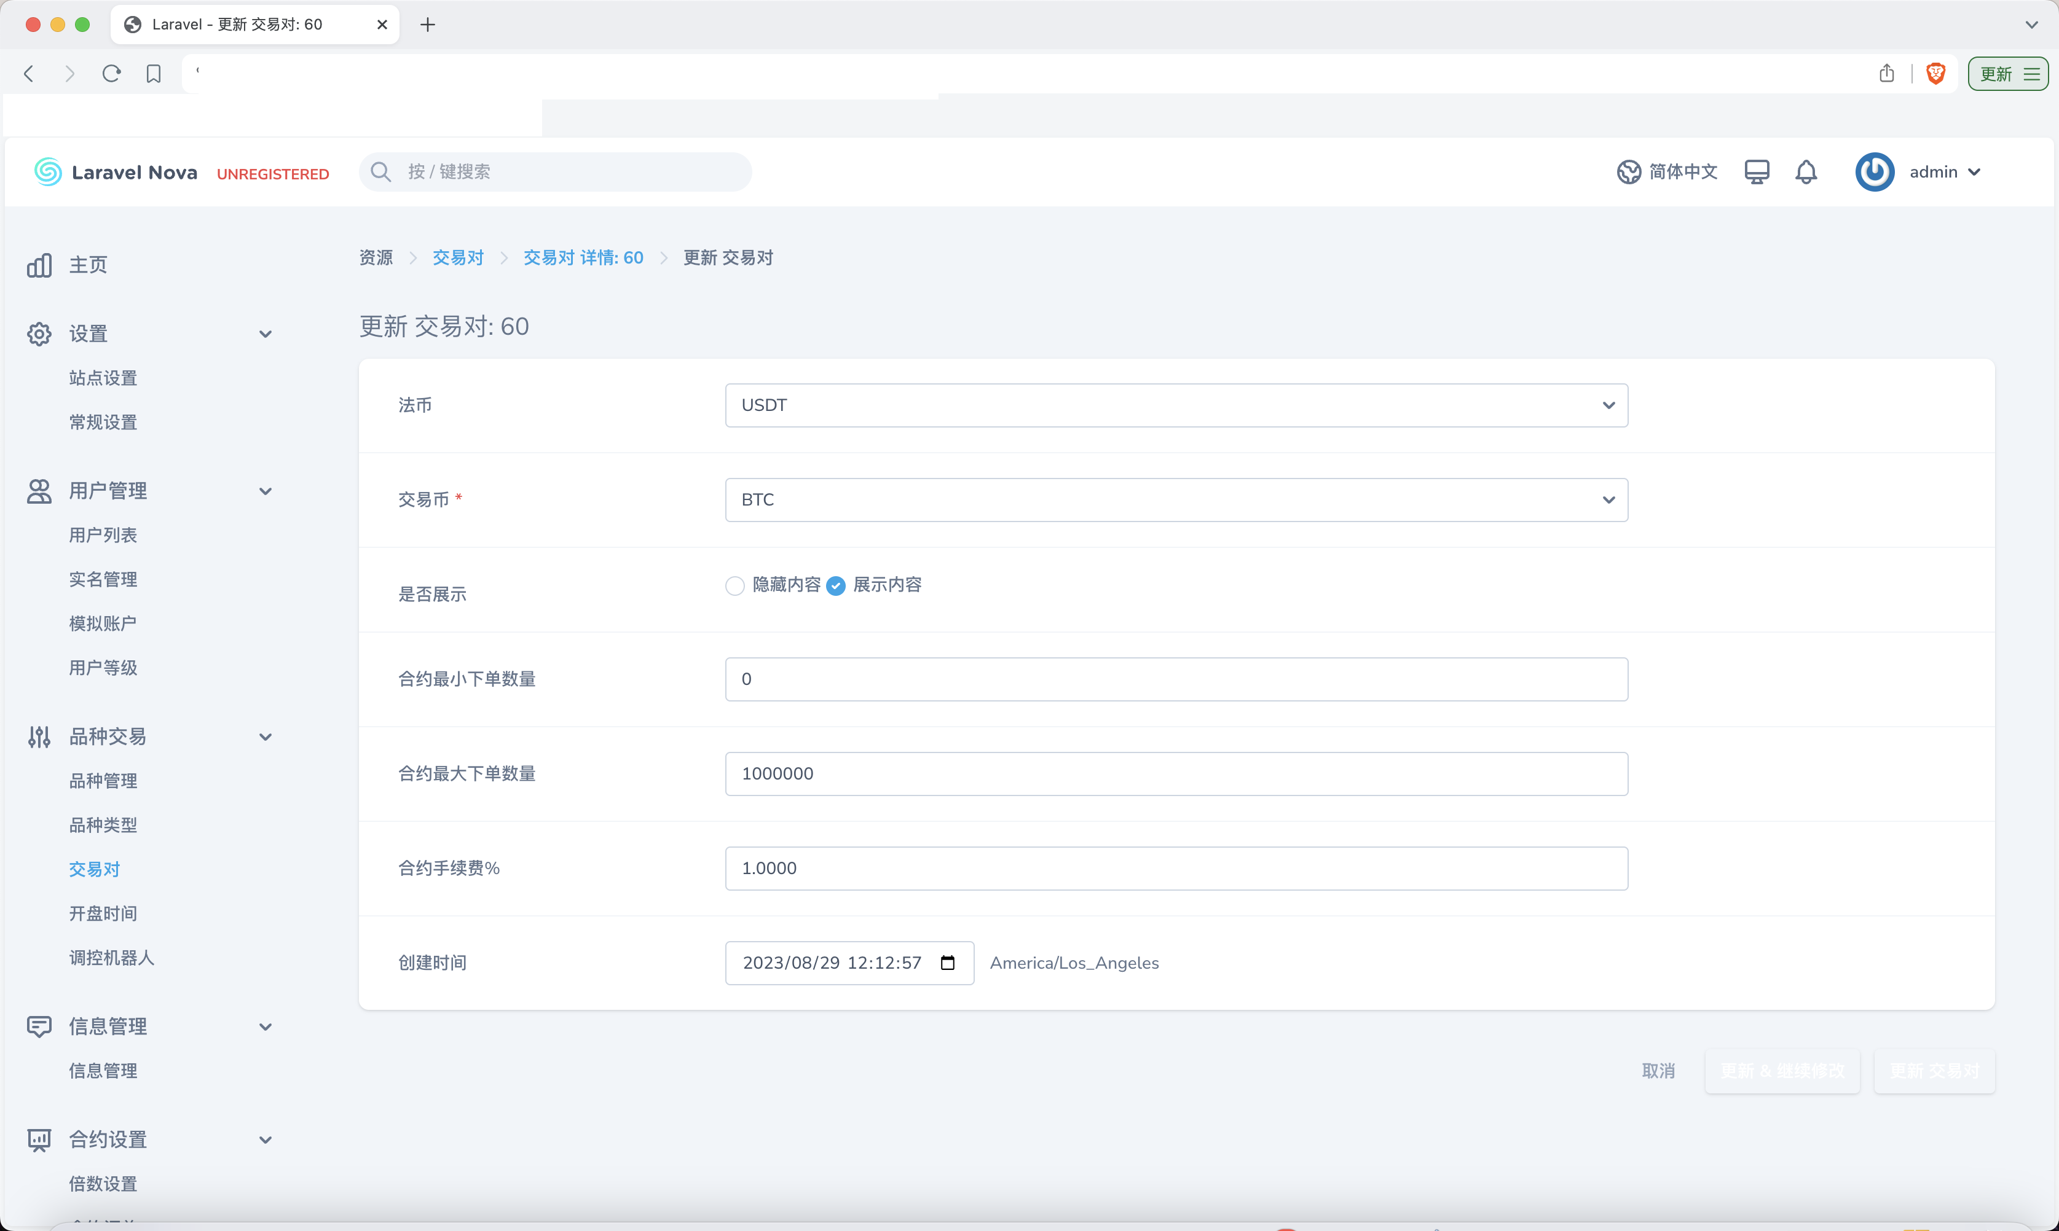This screenshot has width=2059, height=1231.
Task: Click the 主页 dashboard chart icon
Action: click(39, 265)
